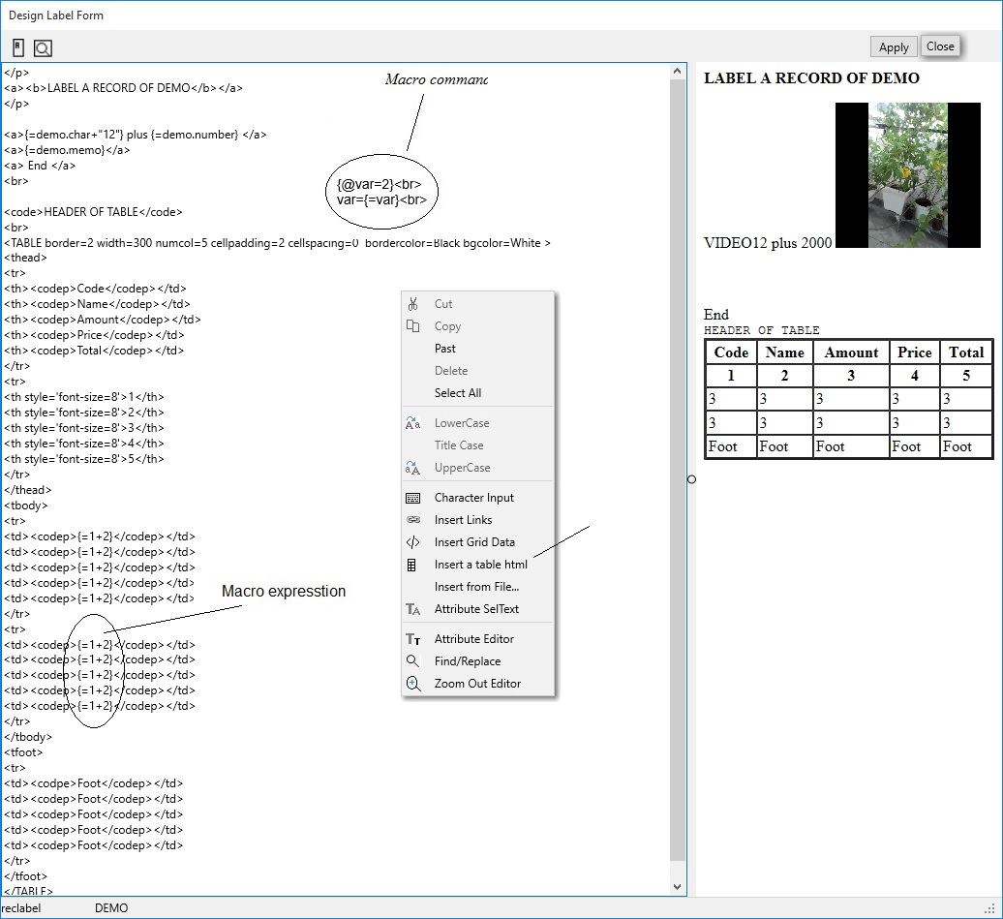Click the keyboard icon beside Character Input
The width and height of the screenshot is (1003, 919).
pos(413,498)
